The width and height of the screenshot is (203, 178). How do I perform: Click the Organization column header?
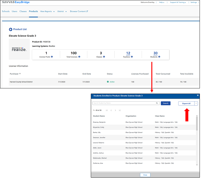click(x=131, y=116)
